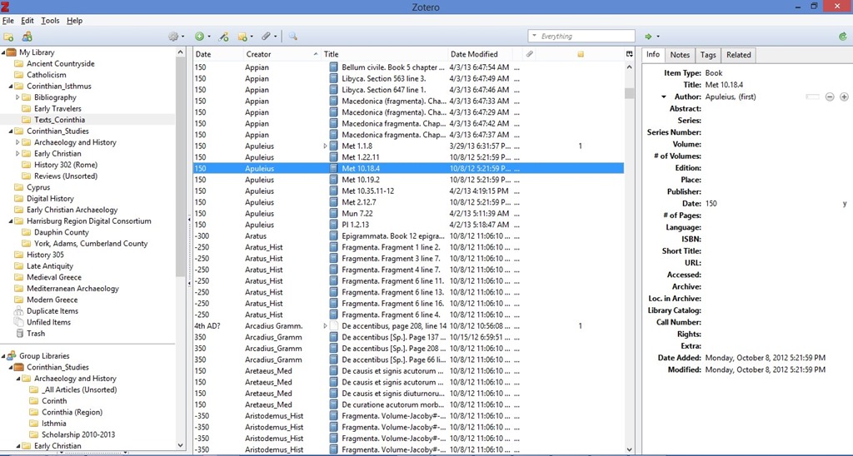Viewport: 853px width, 456px height.
Task: Click Add Item by Identifier wand icon
Action: pyautogui.click(x=224, y=37)
